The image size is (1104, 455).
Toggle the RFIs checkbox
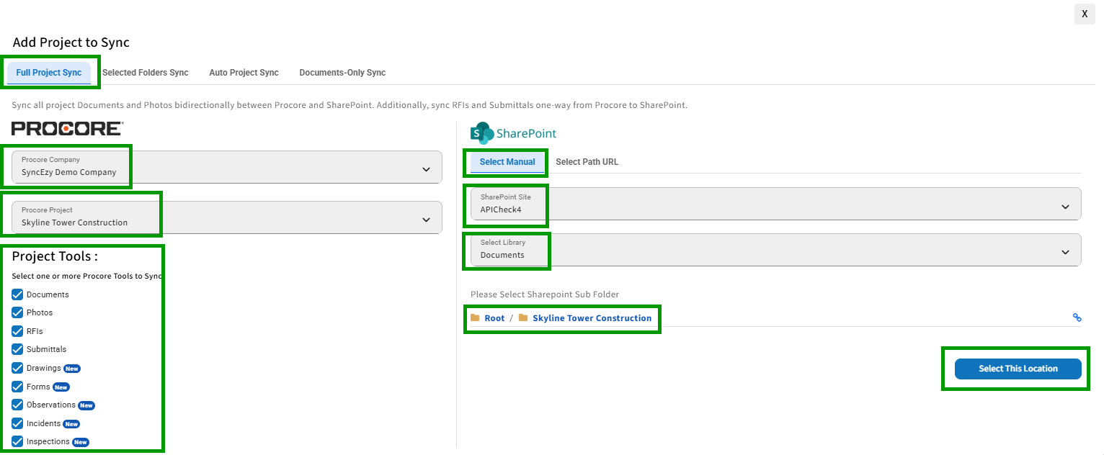(x=17, y=331)
